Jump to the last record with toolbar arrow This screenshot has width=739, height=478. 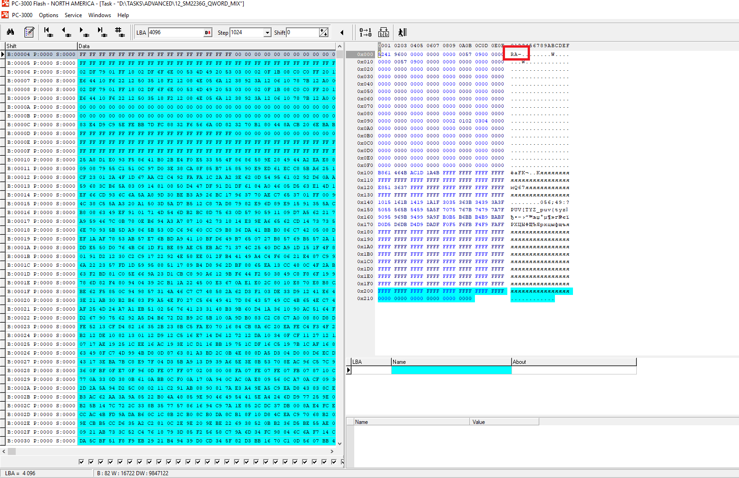click(101, 32)
